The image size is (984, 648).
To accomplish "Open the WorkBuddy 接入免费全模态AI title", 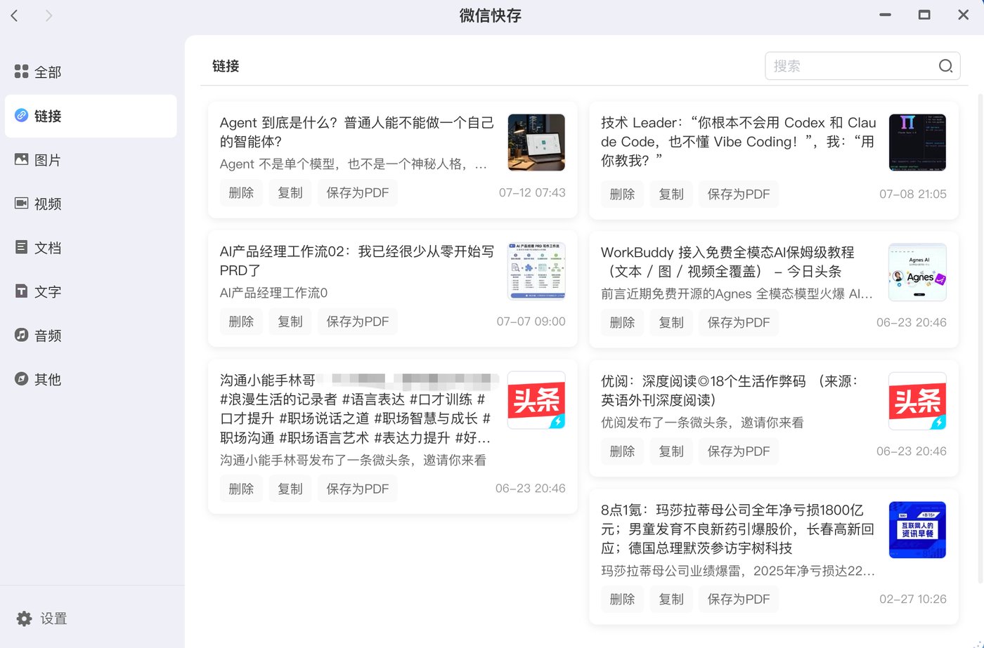I will point(727,262).
